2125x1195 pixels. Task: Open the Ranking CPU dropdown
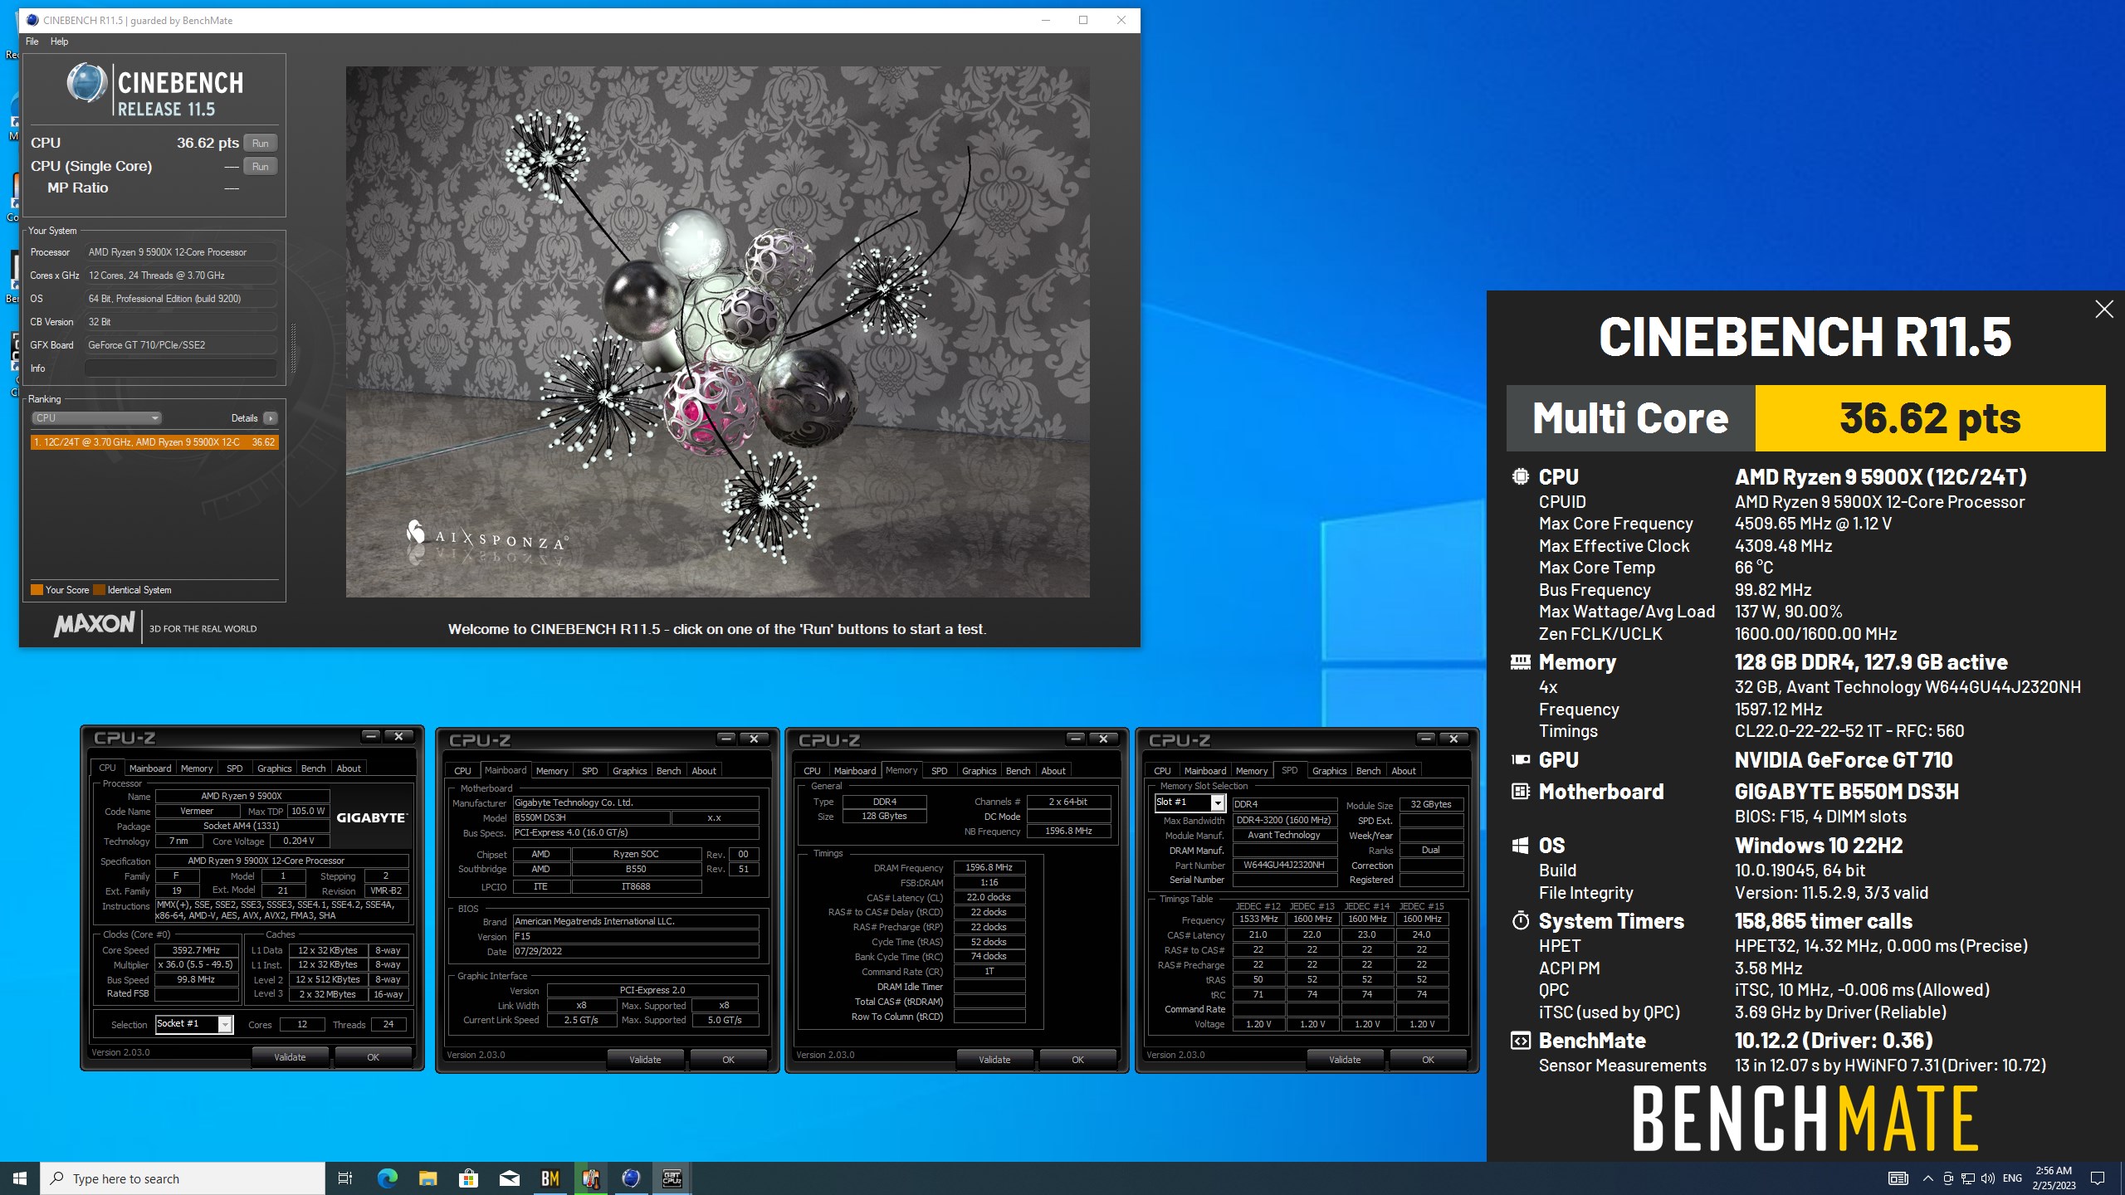tap(96, 418)
